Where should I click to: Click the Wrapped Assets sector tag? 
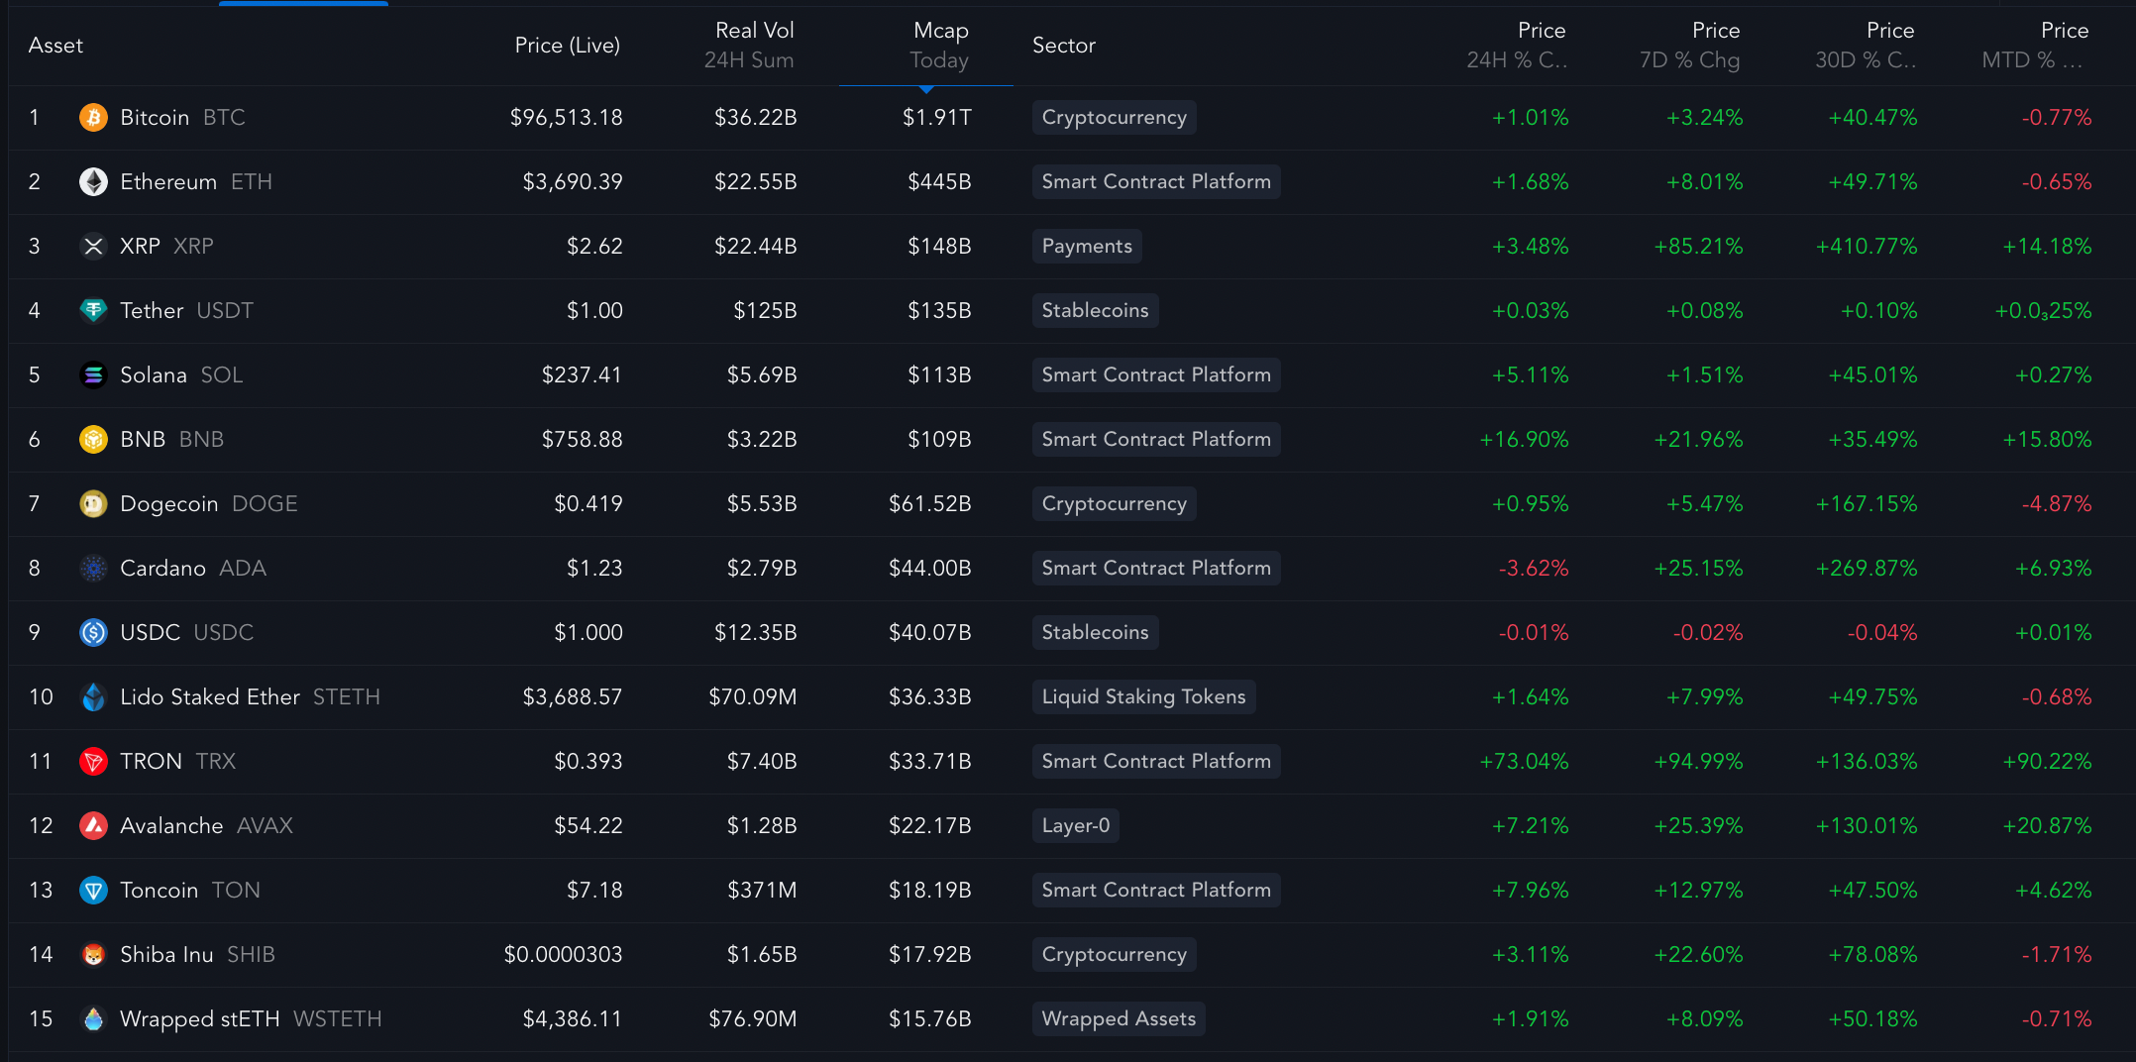1119,1019
